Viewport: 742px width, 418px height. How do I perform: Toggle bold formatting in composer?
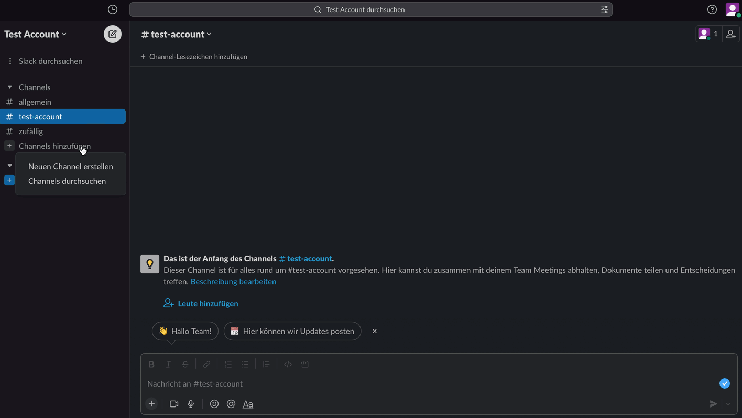pos(151,364)
